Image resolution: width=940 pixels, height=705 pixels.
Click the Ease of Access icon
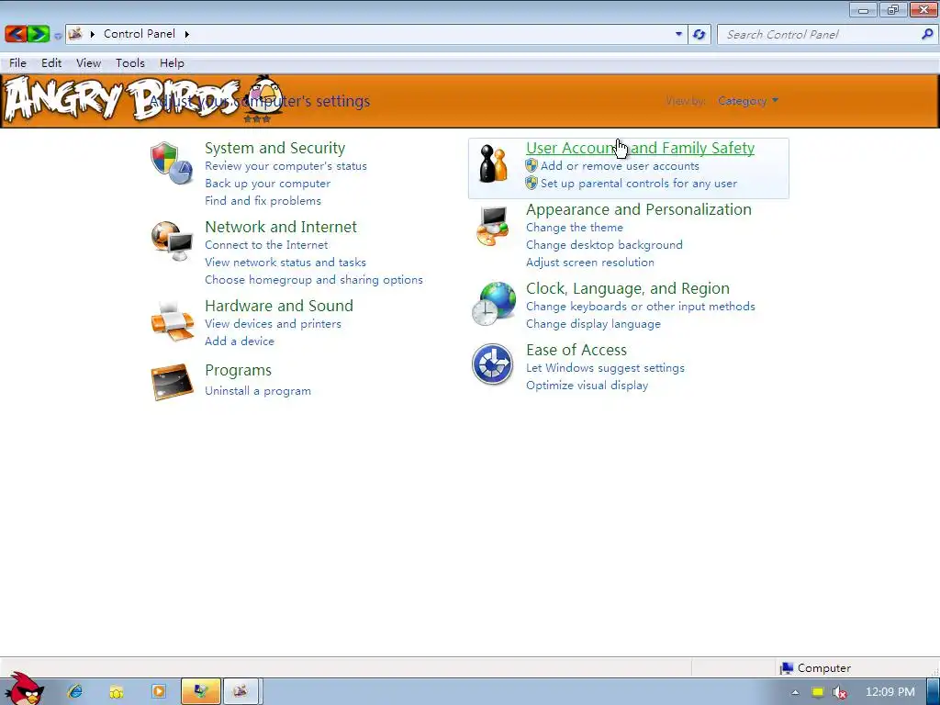[x=492, y=364]
